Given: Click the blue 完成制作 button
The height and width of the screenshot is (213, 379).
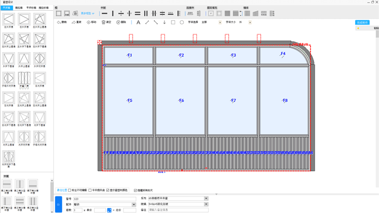Looking at the screenshot, I should click(362, 22).
